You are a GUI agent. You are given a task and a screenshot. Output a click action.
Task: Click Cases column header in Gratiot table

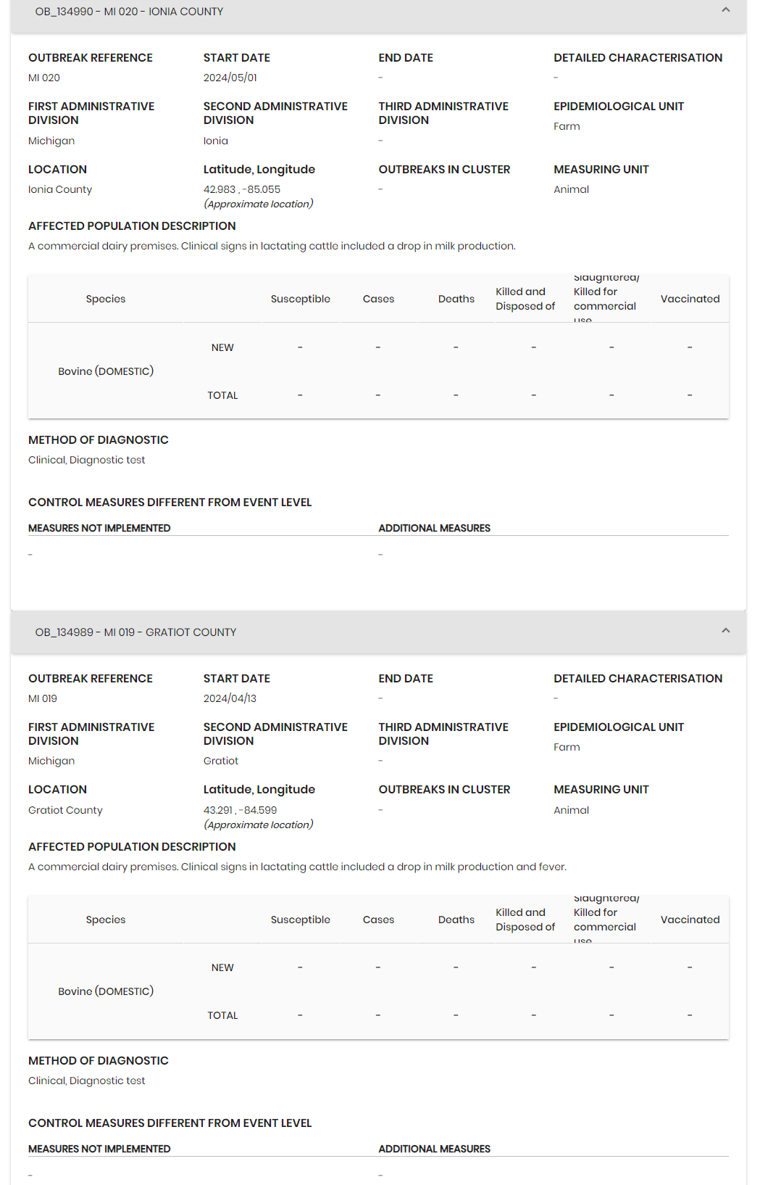[x=378, y=920]
